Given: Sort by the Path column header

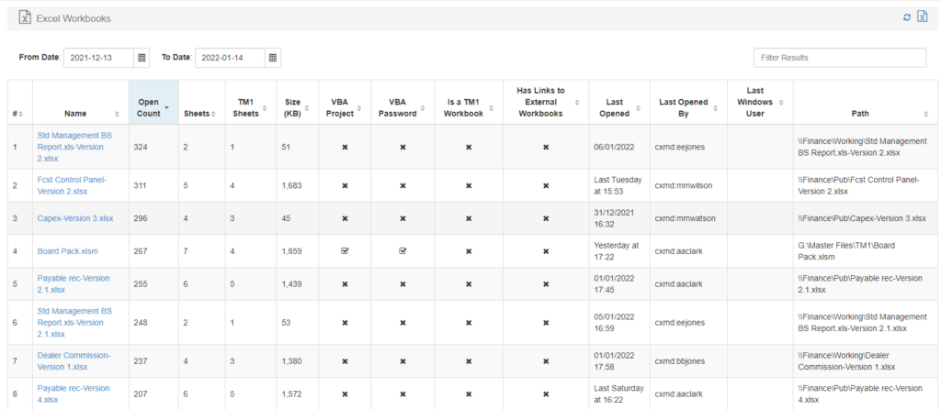Looking at the screenshot, I should tap(860, 114).
